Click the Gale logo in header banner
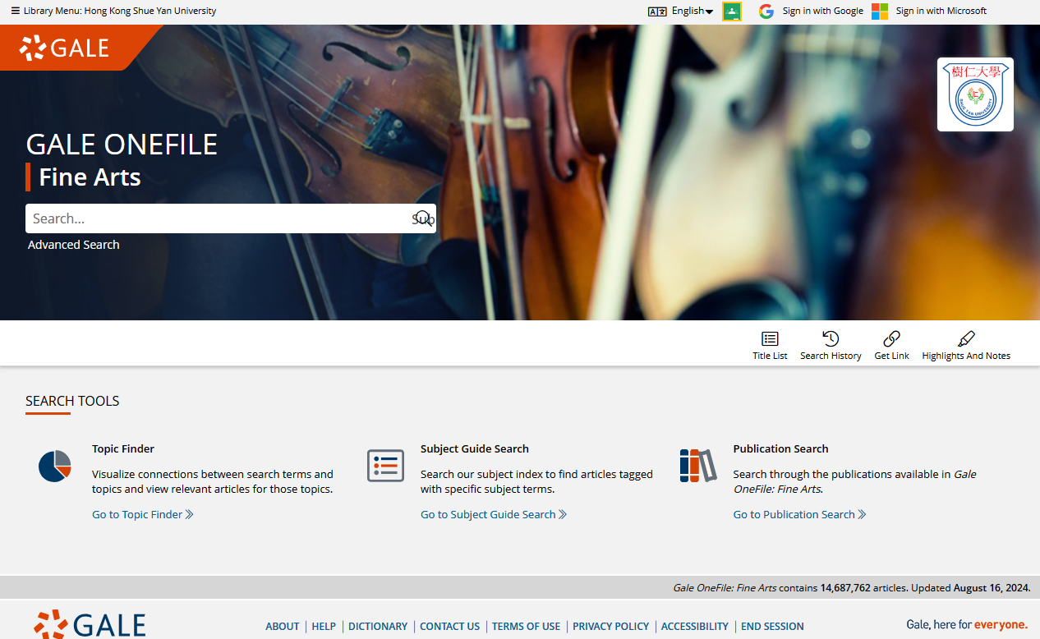 (x=64, y=48)
